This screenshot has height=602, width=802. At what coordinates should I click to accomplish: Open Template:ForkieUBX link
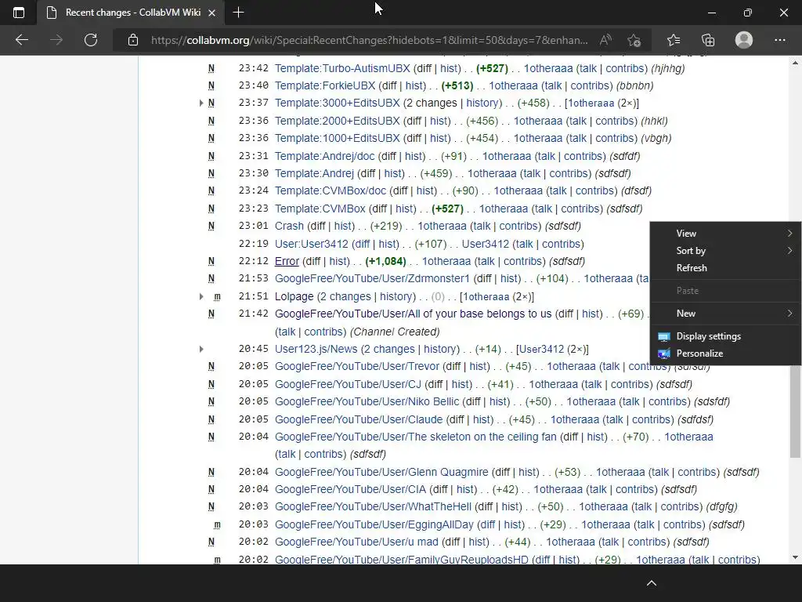pyautogui.click(x=325, y=86)
